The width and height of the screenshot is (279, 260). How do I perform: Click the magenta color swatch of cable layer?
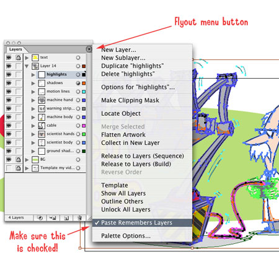coord(84,126)
